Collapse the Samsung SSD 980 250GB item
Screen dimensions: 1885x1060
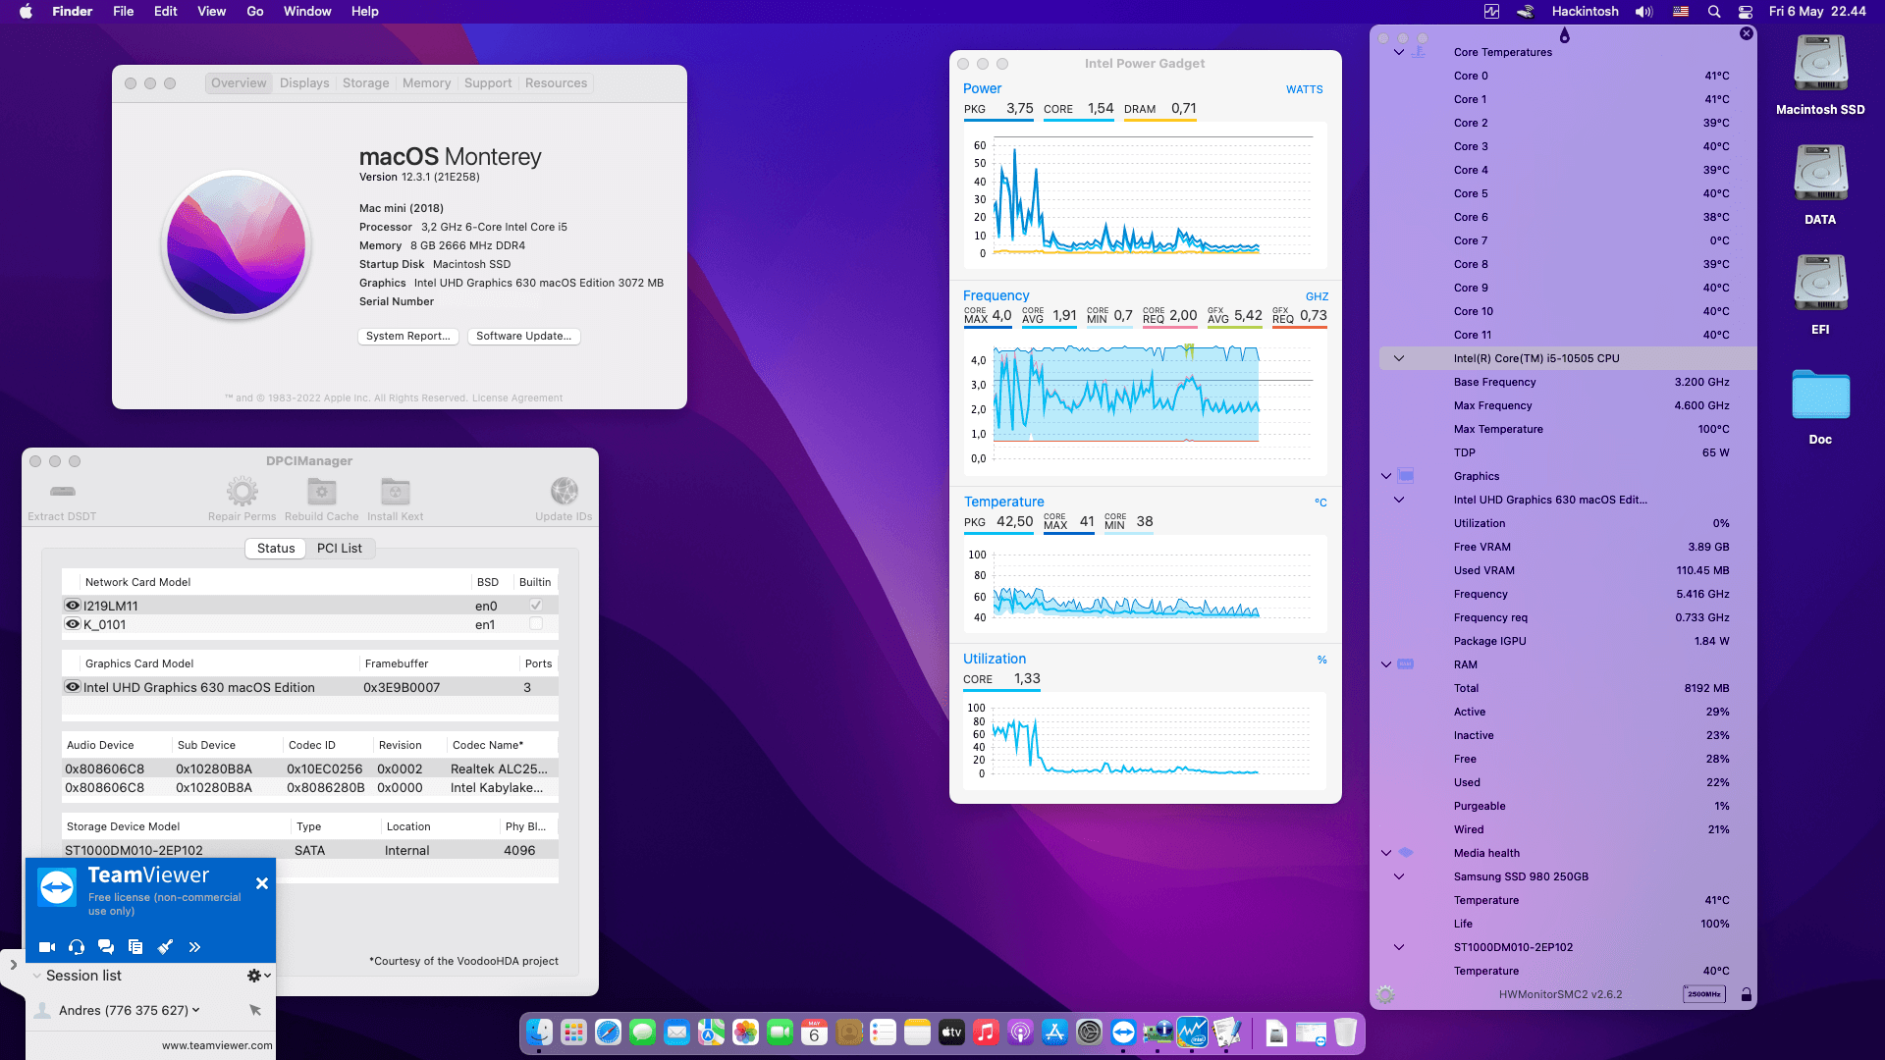(1399, 876)
